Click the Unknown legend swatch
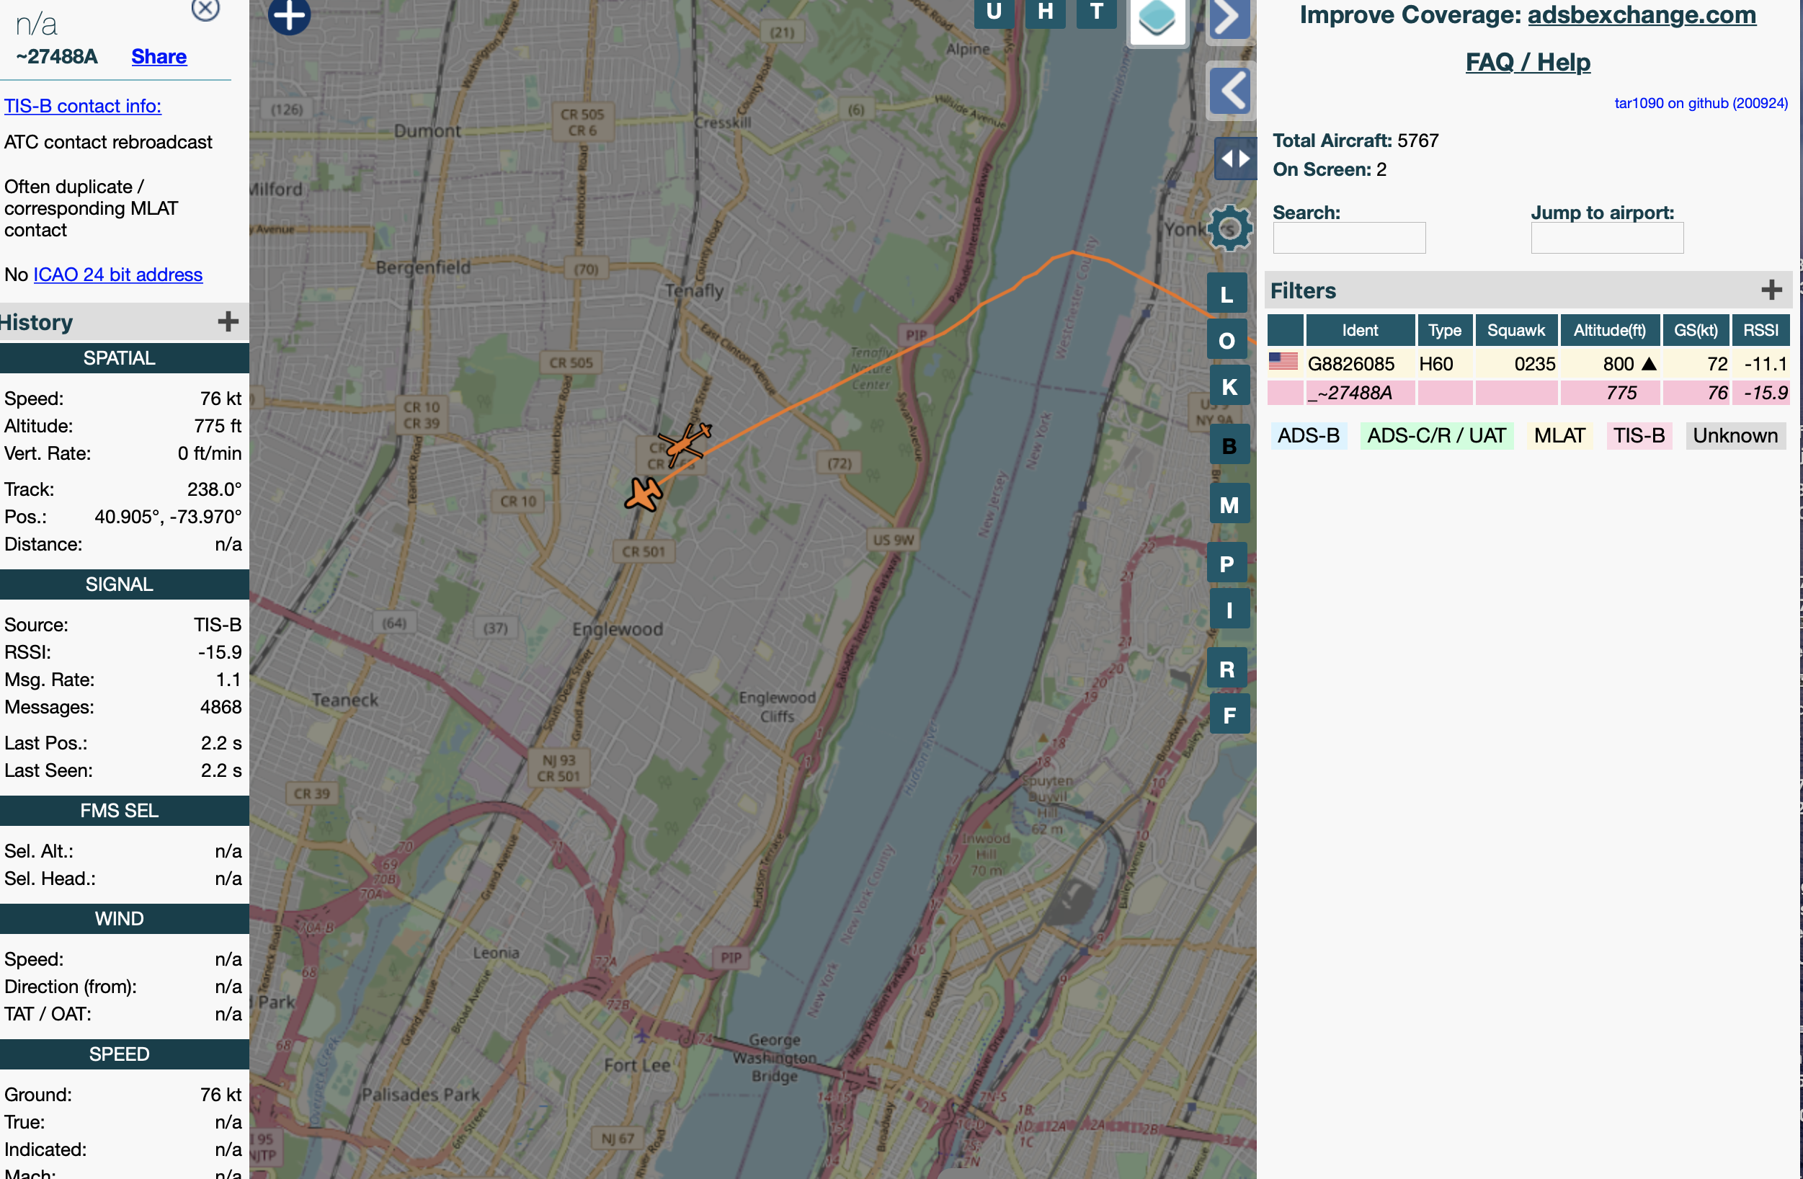The height and width of the screenshot is (1179, 1803). 1735,436
